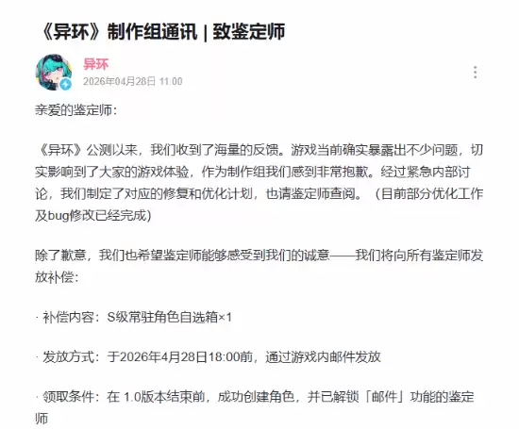Click the greeting line 亲爱的鉴定师
The width and height of the screenshot is (519, 429).
(76, 110)
